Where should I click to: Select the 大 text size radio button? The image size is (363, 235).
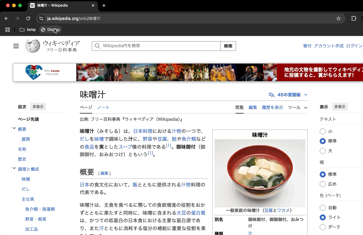tap(323, 151)
